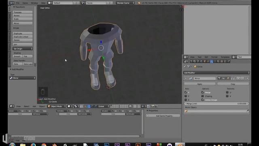Open the File menu
The image size is (259, 146).
pyautogui.click(x=18, y=3)
